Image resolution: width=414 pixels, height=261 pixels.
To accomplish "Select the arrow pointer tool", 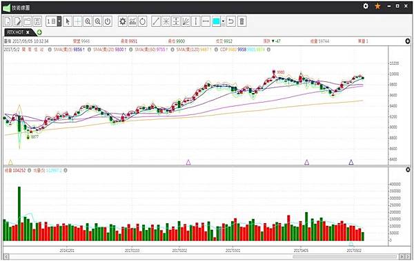I will click(x=68, y=21).
